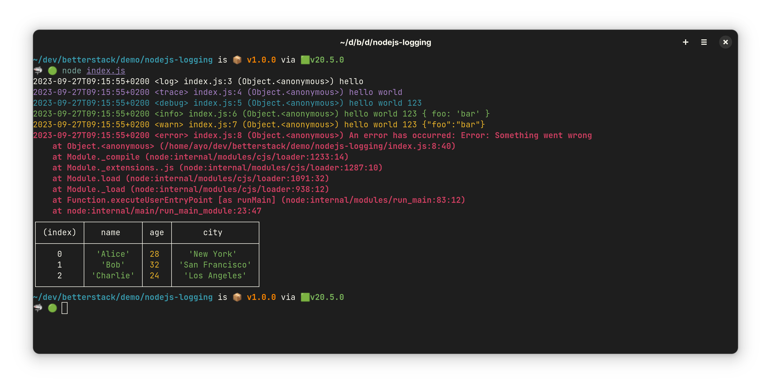771x390 pixels.
Task: Click the window title ~/d/b/d/nodejs-logging
Action: point(385,42)
